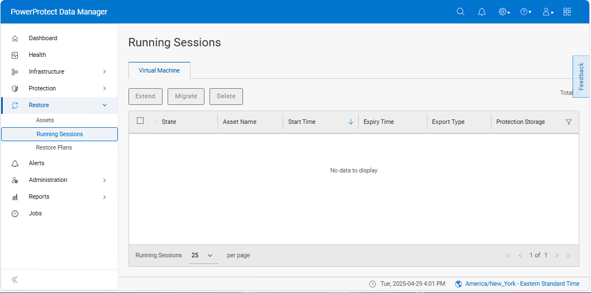
Task: Click the Administration user-gear icon
Action: click(15, 180)
